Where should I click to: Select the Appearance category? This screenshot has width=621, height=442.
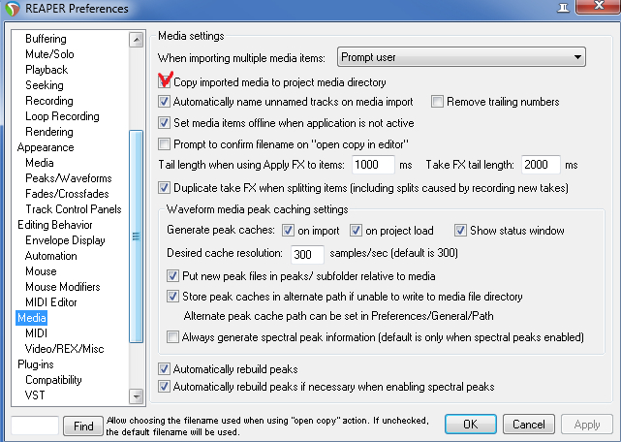46,147
